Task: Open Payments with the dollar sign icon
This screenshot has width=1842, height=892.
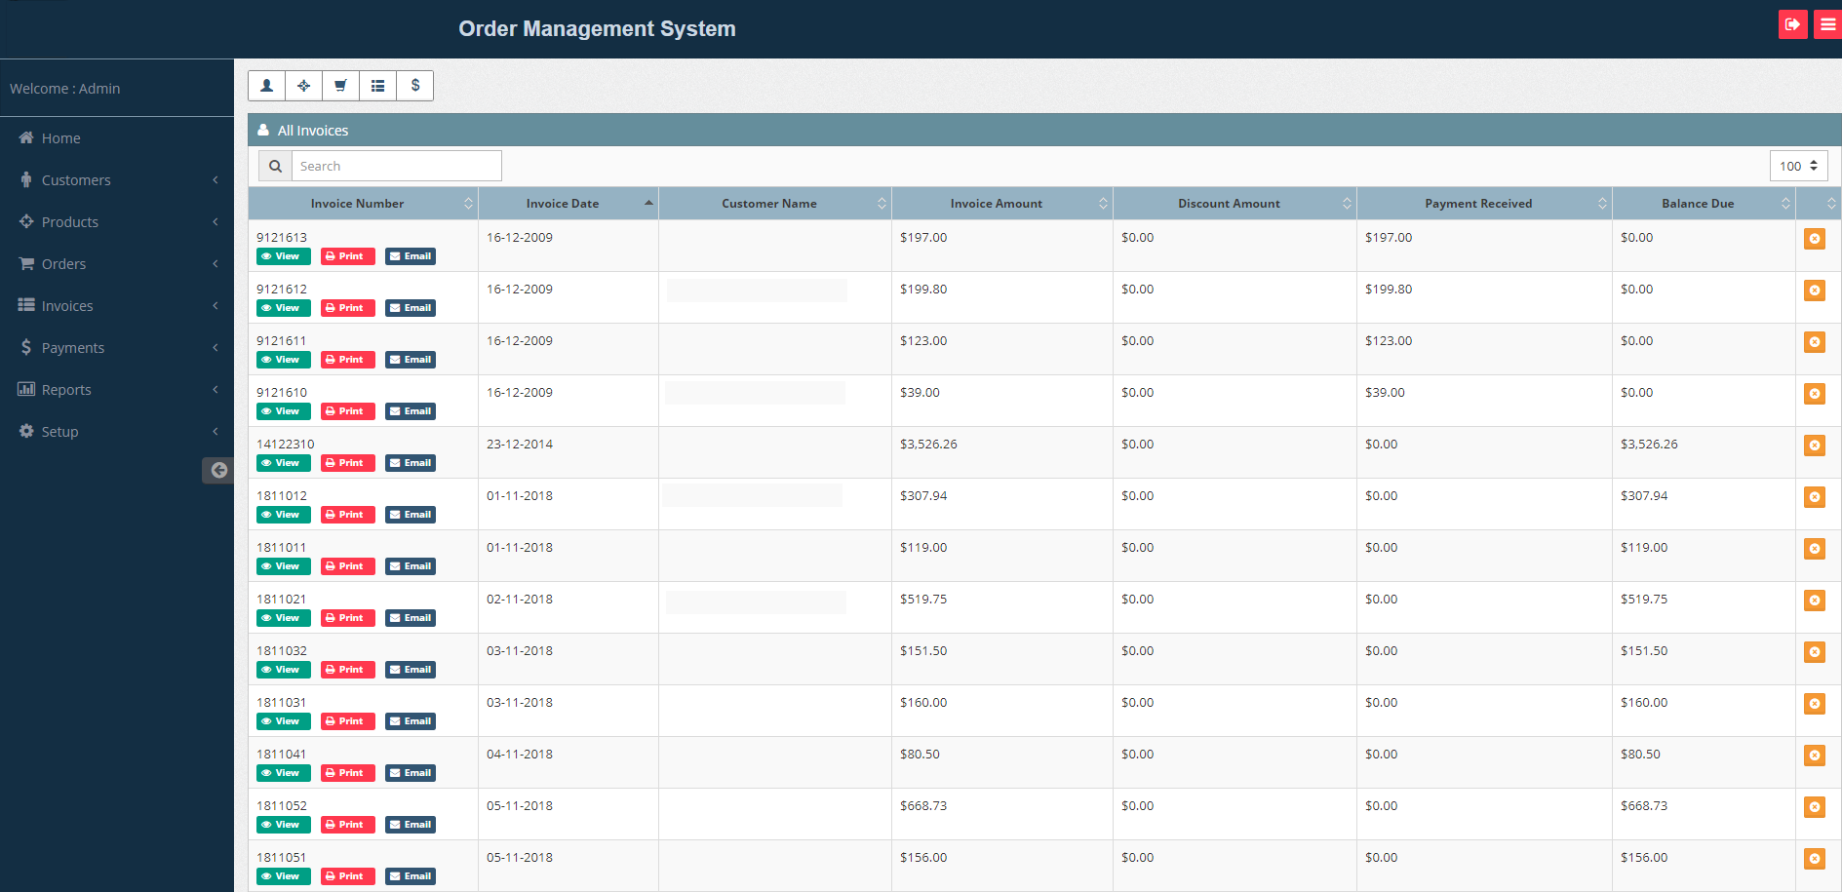Action: pyautogui.click(x=414, y=86)
